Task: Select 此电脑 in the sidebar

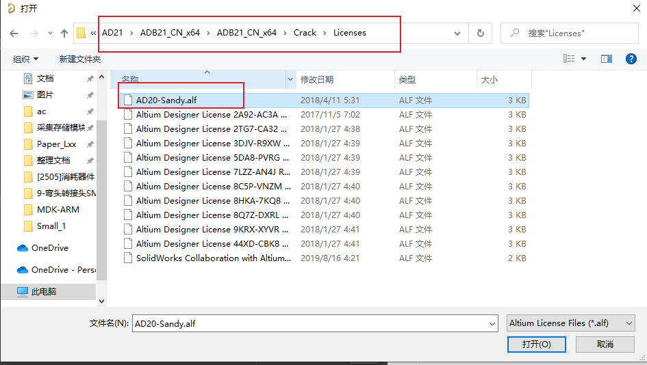Action: click(44, 292)
